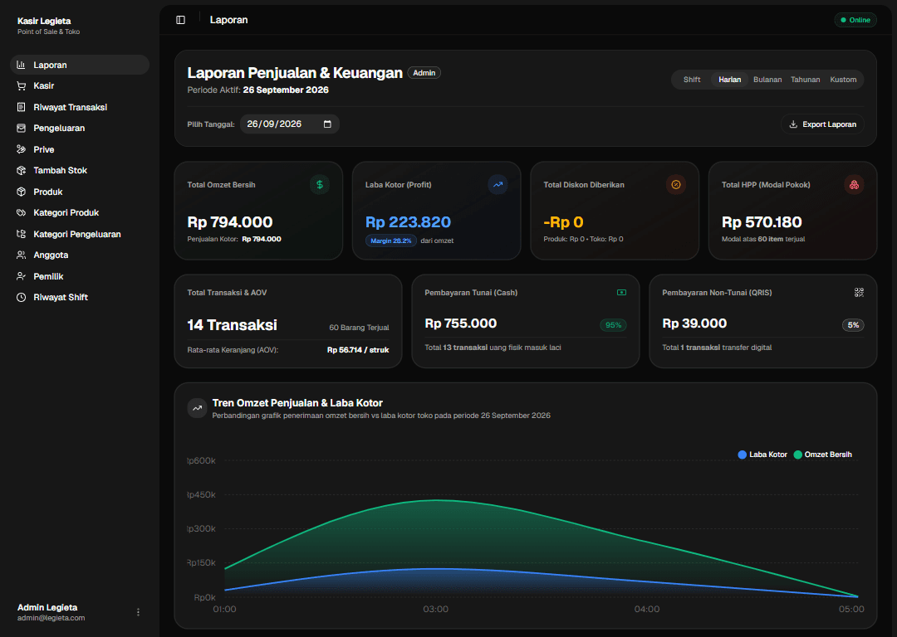Screen dimensions: 897x637
Task: Click the blue trend icon on Laba Kotor card
Action: click(498, 184)
